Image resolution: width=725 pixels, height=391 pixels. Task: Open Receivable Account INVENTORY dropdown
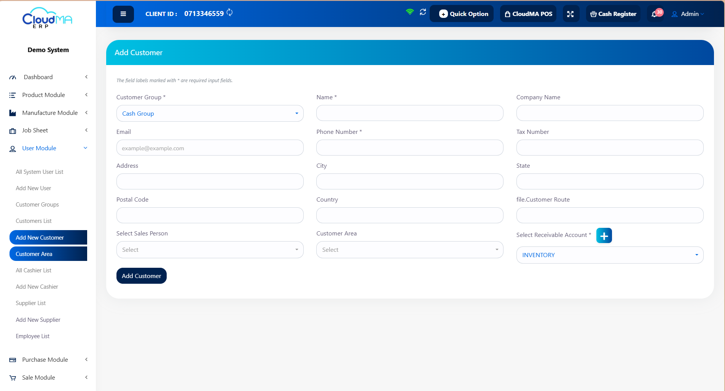click(610, 255)
